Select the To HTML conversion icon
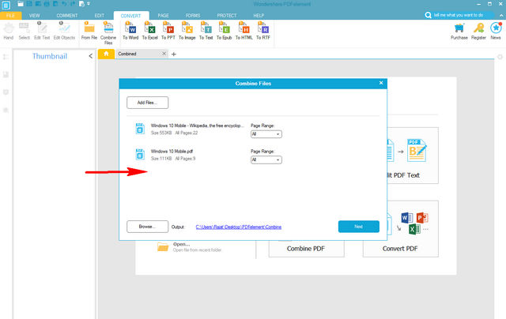 pos(244,31)
